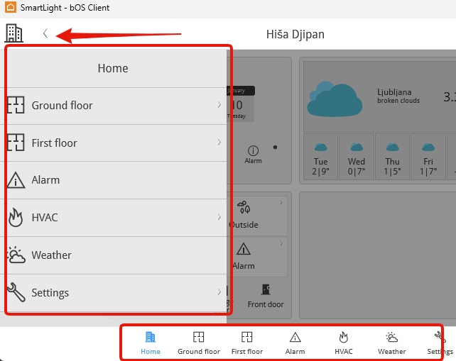Click the Alarm triangle tile icon on dashboard
This screenshot has height=361, width=456.
[244, 249]
